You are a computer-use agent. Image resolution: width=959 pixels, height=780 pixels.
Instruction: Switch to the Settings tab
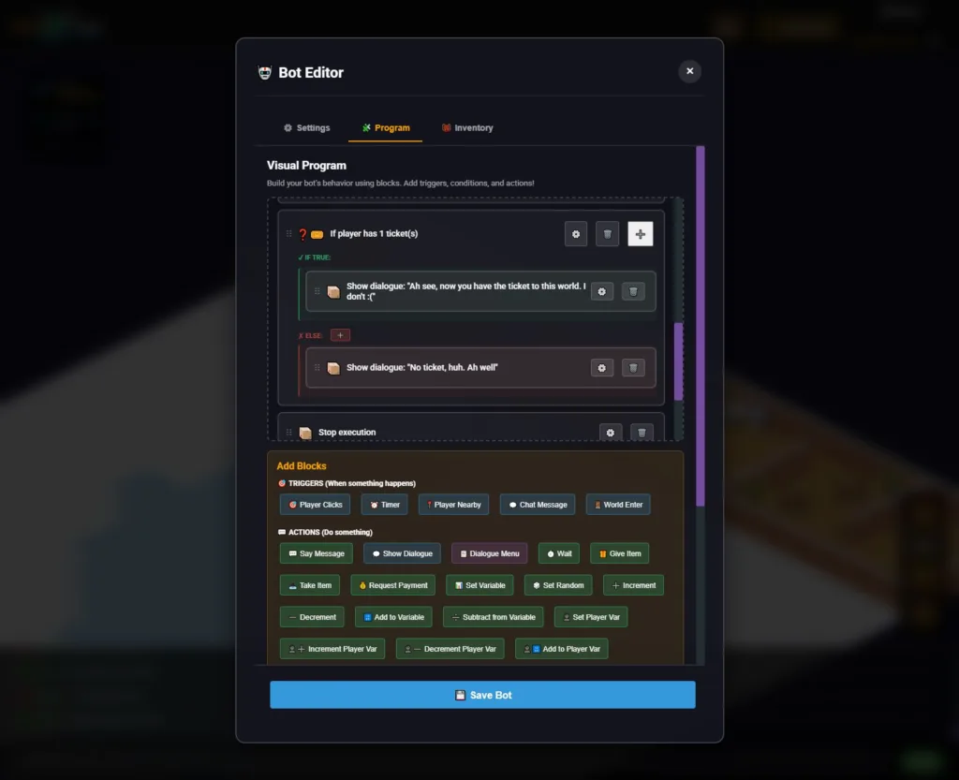306,127
